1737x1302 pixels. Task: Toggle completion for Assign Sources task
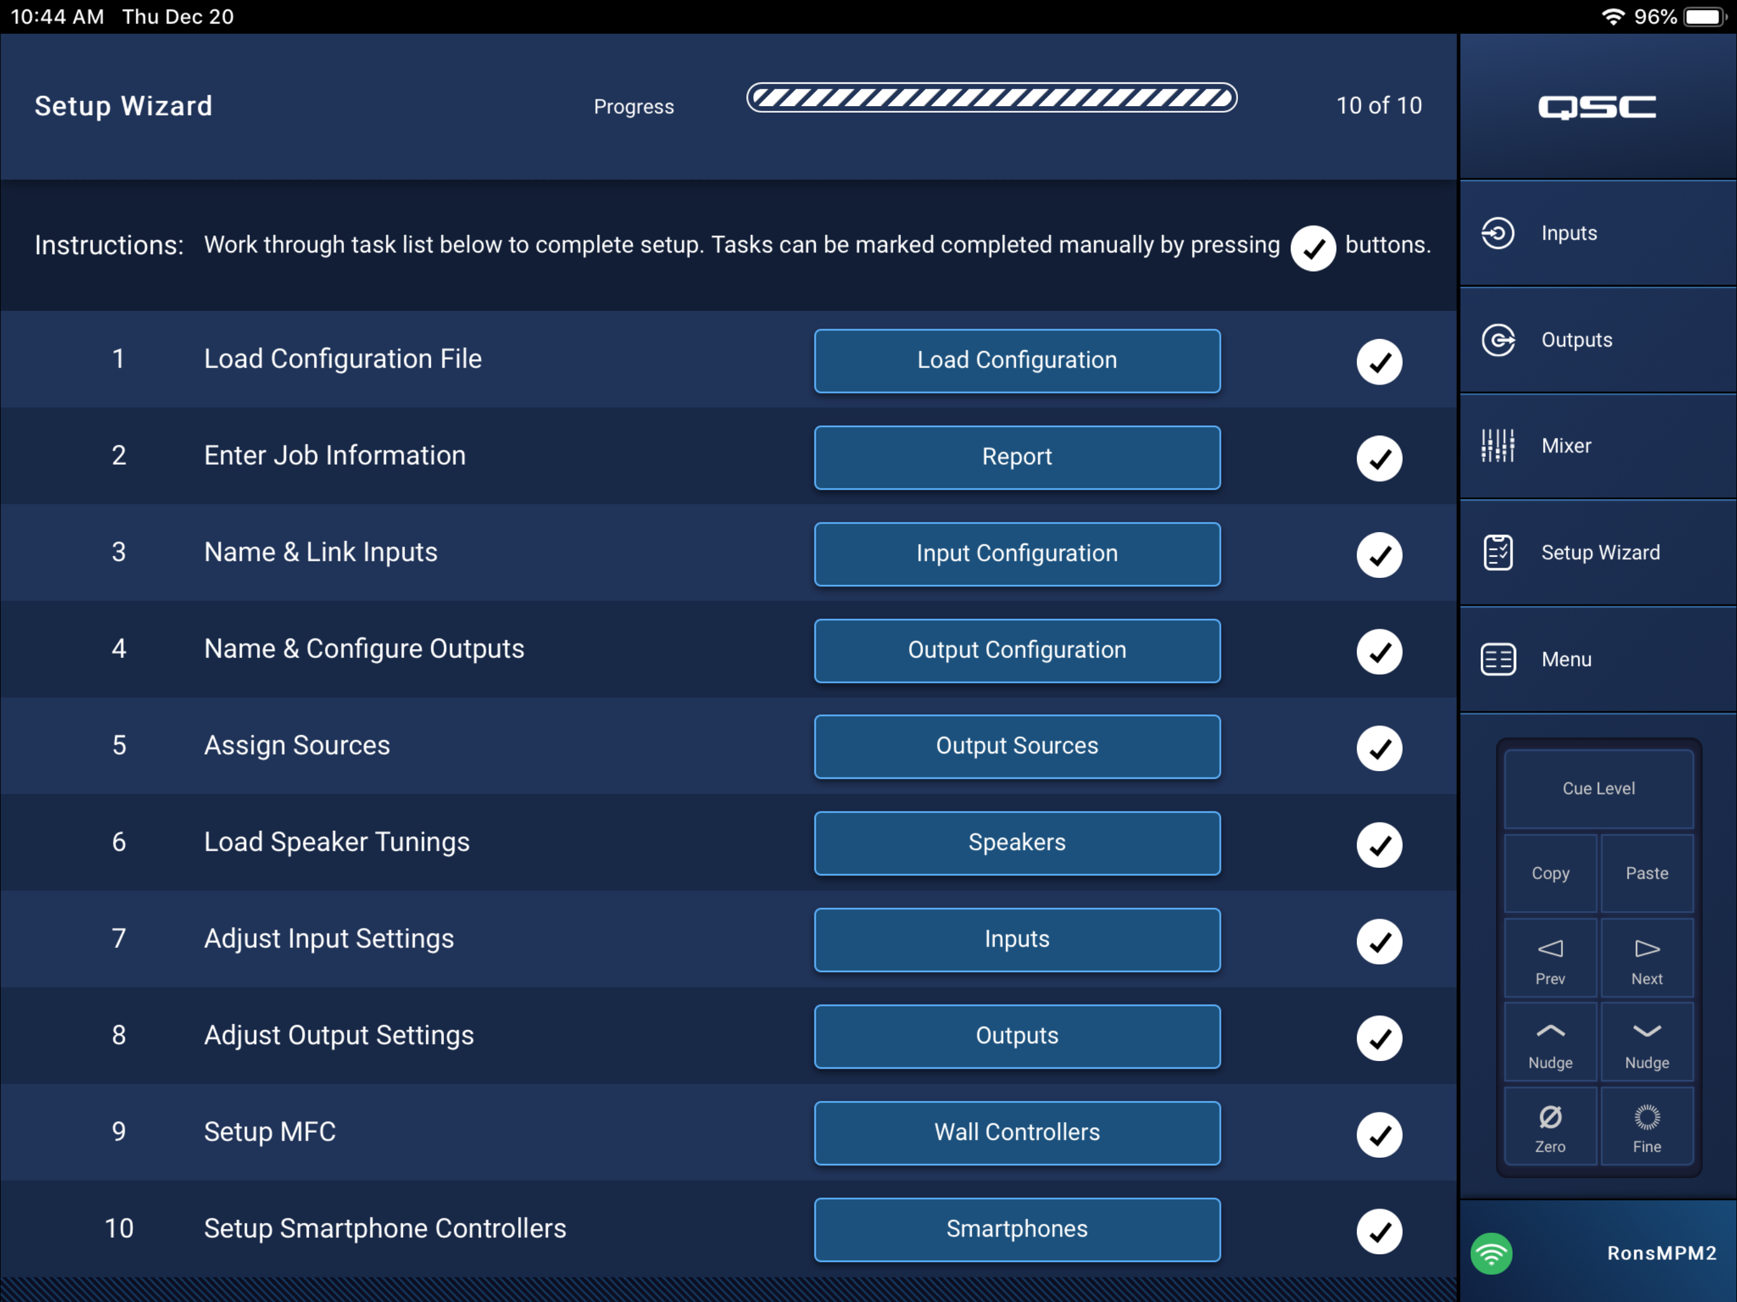(1380, 748)
